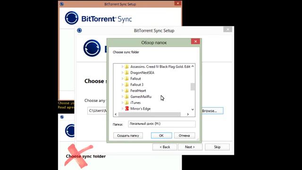Click the Отмена cancel button
The image size is (302, 170).
click(185, 136)
